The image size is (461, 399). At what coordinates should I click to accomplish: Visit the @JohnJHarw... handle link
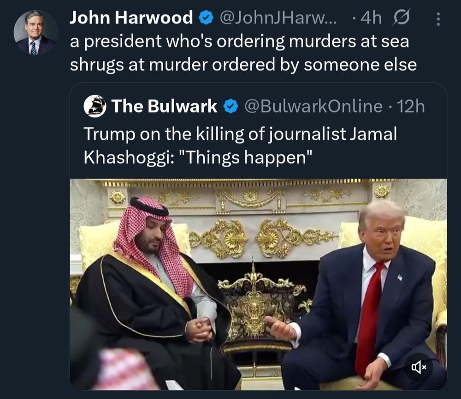click(278, 18)
